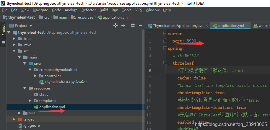Viewport: 270px width, 130px height.
Task: Click thymeleaf-test breadcrumb in navigation bar
Action: tap(19, 17)
